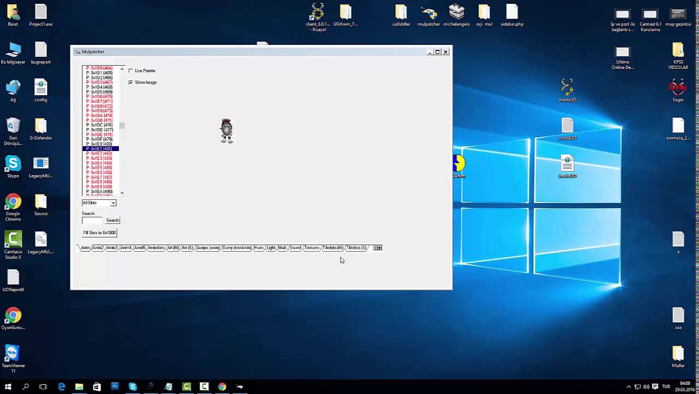The width and height of the screenshot is (699, 394).
Task: Launch Edge browser from the taskbar
Action: [61, 386]
